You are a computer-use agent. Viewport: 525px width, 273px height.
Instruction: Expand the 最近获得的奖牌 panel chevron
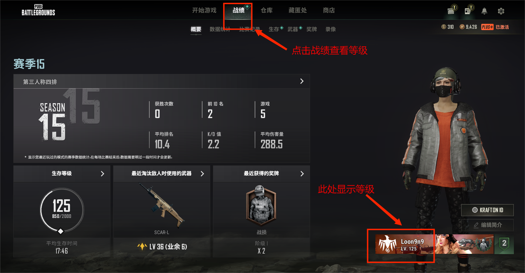point(302,174)
